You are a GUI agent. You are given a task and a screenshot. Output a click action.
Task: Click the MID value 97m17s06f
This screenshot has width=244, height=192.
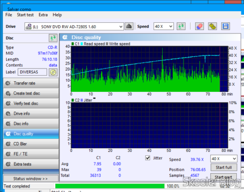(48, 53)
